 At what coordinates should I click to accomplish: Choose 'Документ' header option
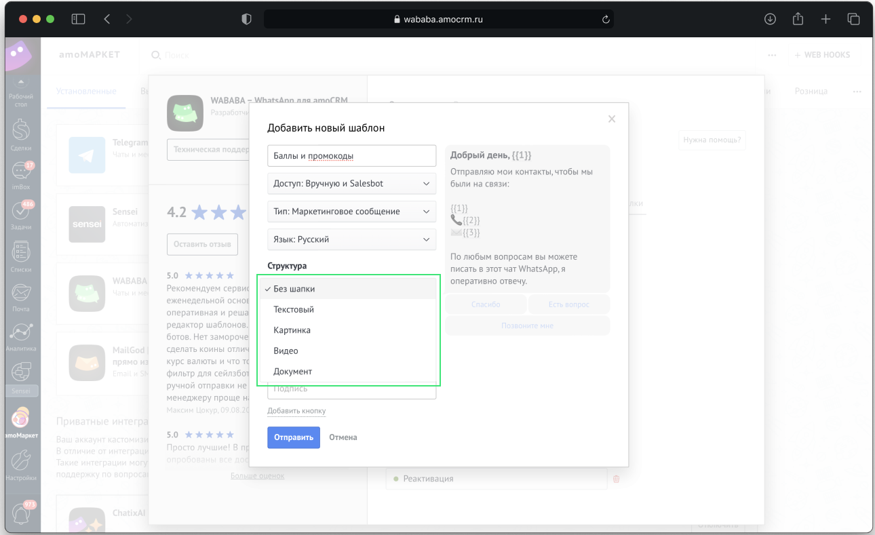pyautogui.click(x=349, y=372)
